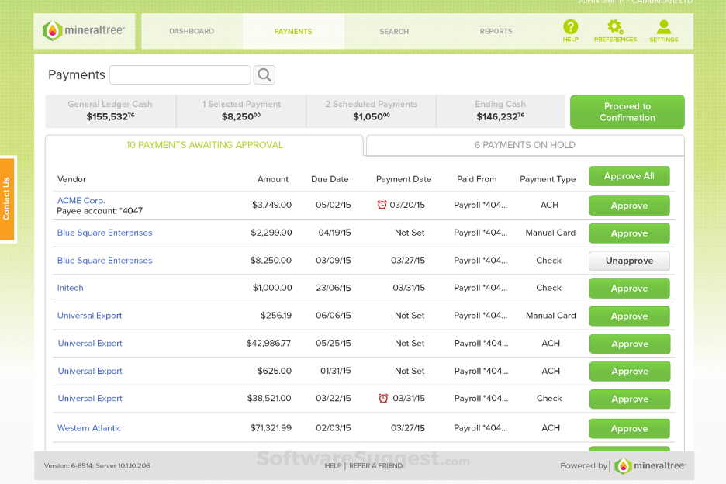Screen dimensions: 726x484
Task: Open the ACME Corp. vendor link
Action: [x=81, y=201]
